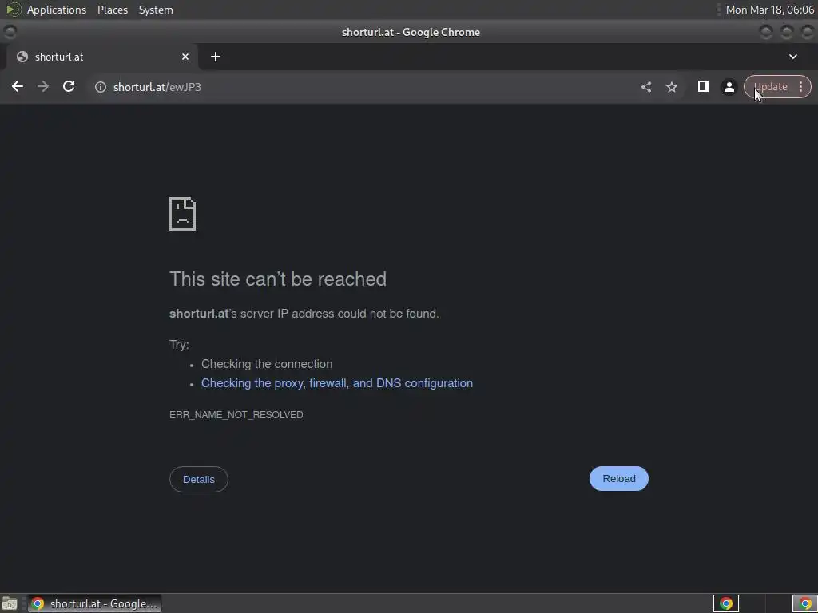This screenshot has width=818, height=613.
Task: Close the shorturl.at tab
Action: (x=185, y=57)
